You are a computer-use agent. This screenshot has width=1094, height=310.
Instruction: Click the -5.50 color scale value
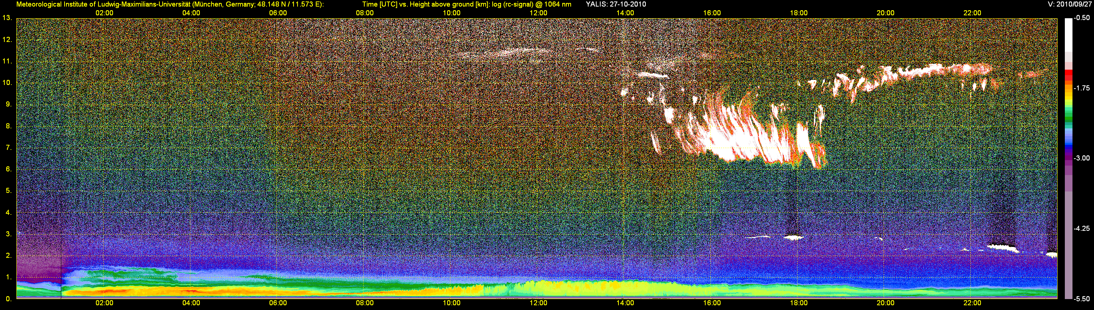(1082, 299)
